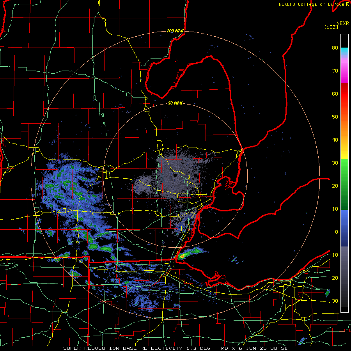Click the NEXR label above the color scale
The height and width of the screenshot is (351, 351).
pyautogui.click(x=342, y=23)
